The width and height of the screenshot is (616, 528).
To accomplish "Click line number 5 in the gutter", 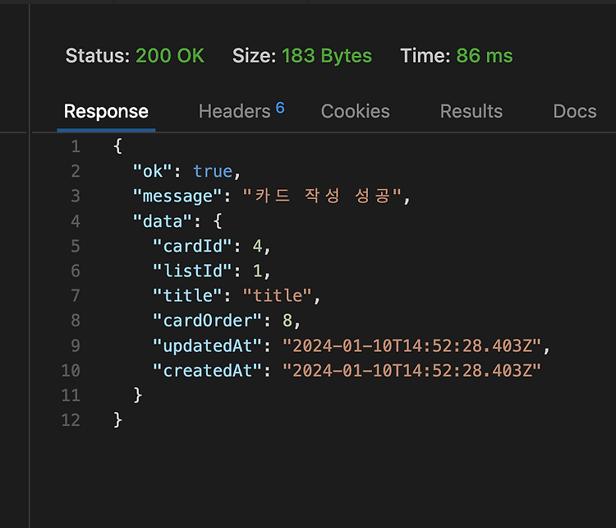I will [76, 246].
